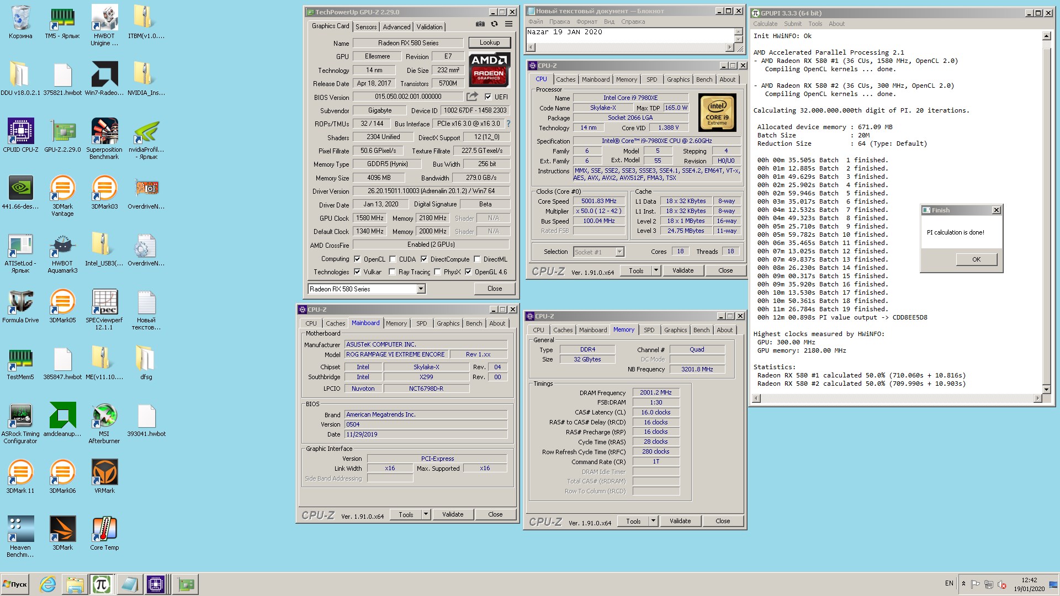Show hidden tray icons arrow
Viewport: 1060px width, 596px height.
tap(963, 584)
